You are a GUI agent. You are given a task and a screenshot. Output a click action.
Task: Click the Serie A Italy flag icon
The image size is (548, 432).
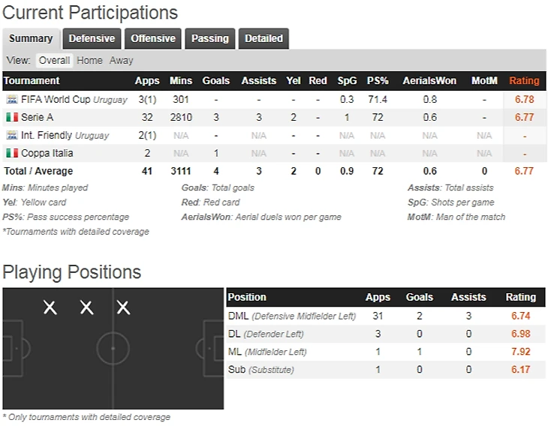11,118
